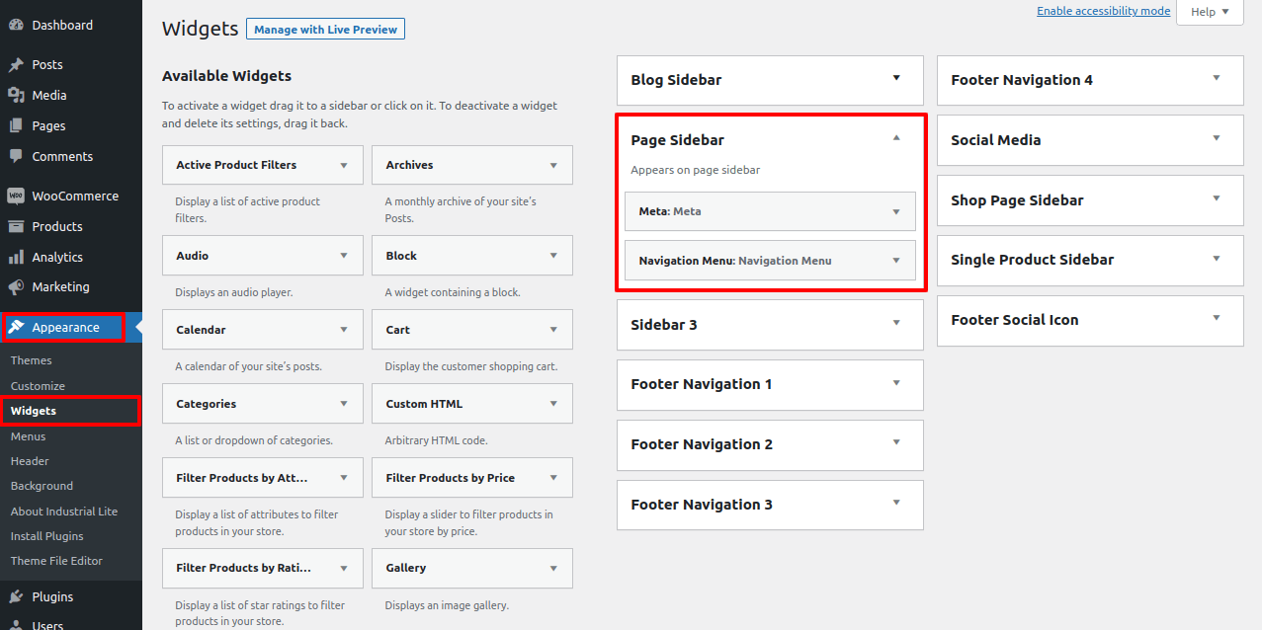Expand the Blog Sidebar widget area
1262x630 pixels.
(x=896, y=79)
